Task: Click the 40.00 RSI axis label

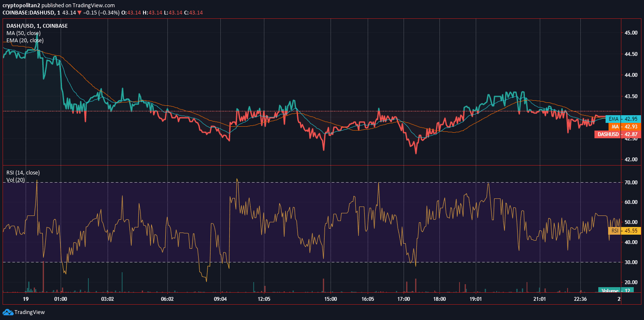Action: 631,242
